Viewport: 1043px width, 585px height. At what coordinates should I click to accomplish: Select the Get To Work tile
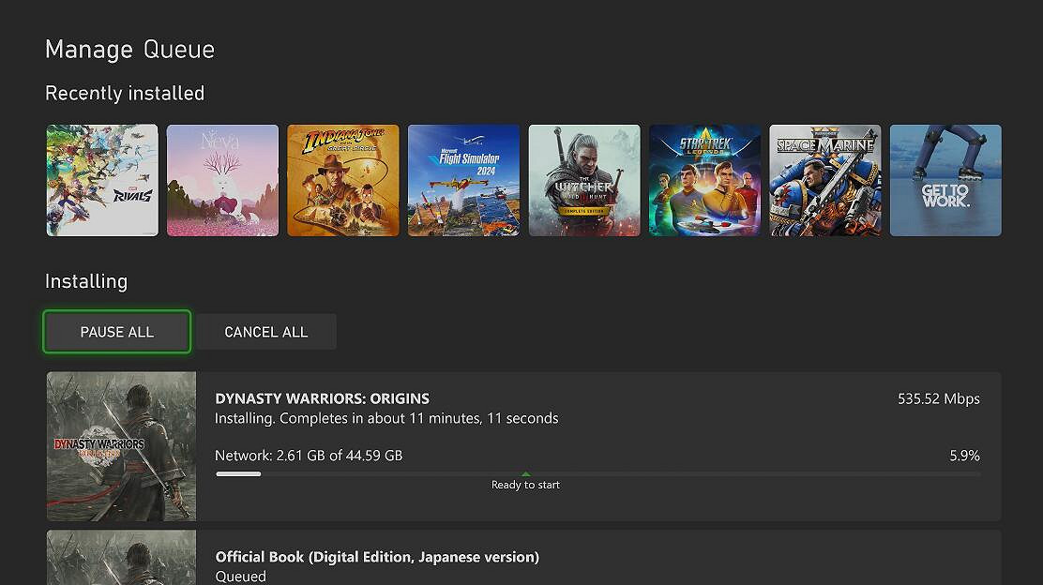coord(945,180)
